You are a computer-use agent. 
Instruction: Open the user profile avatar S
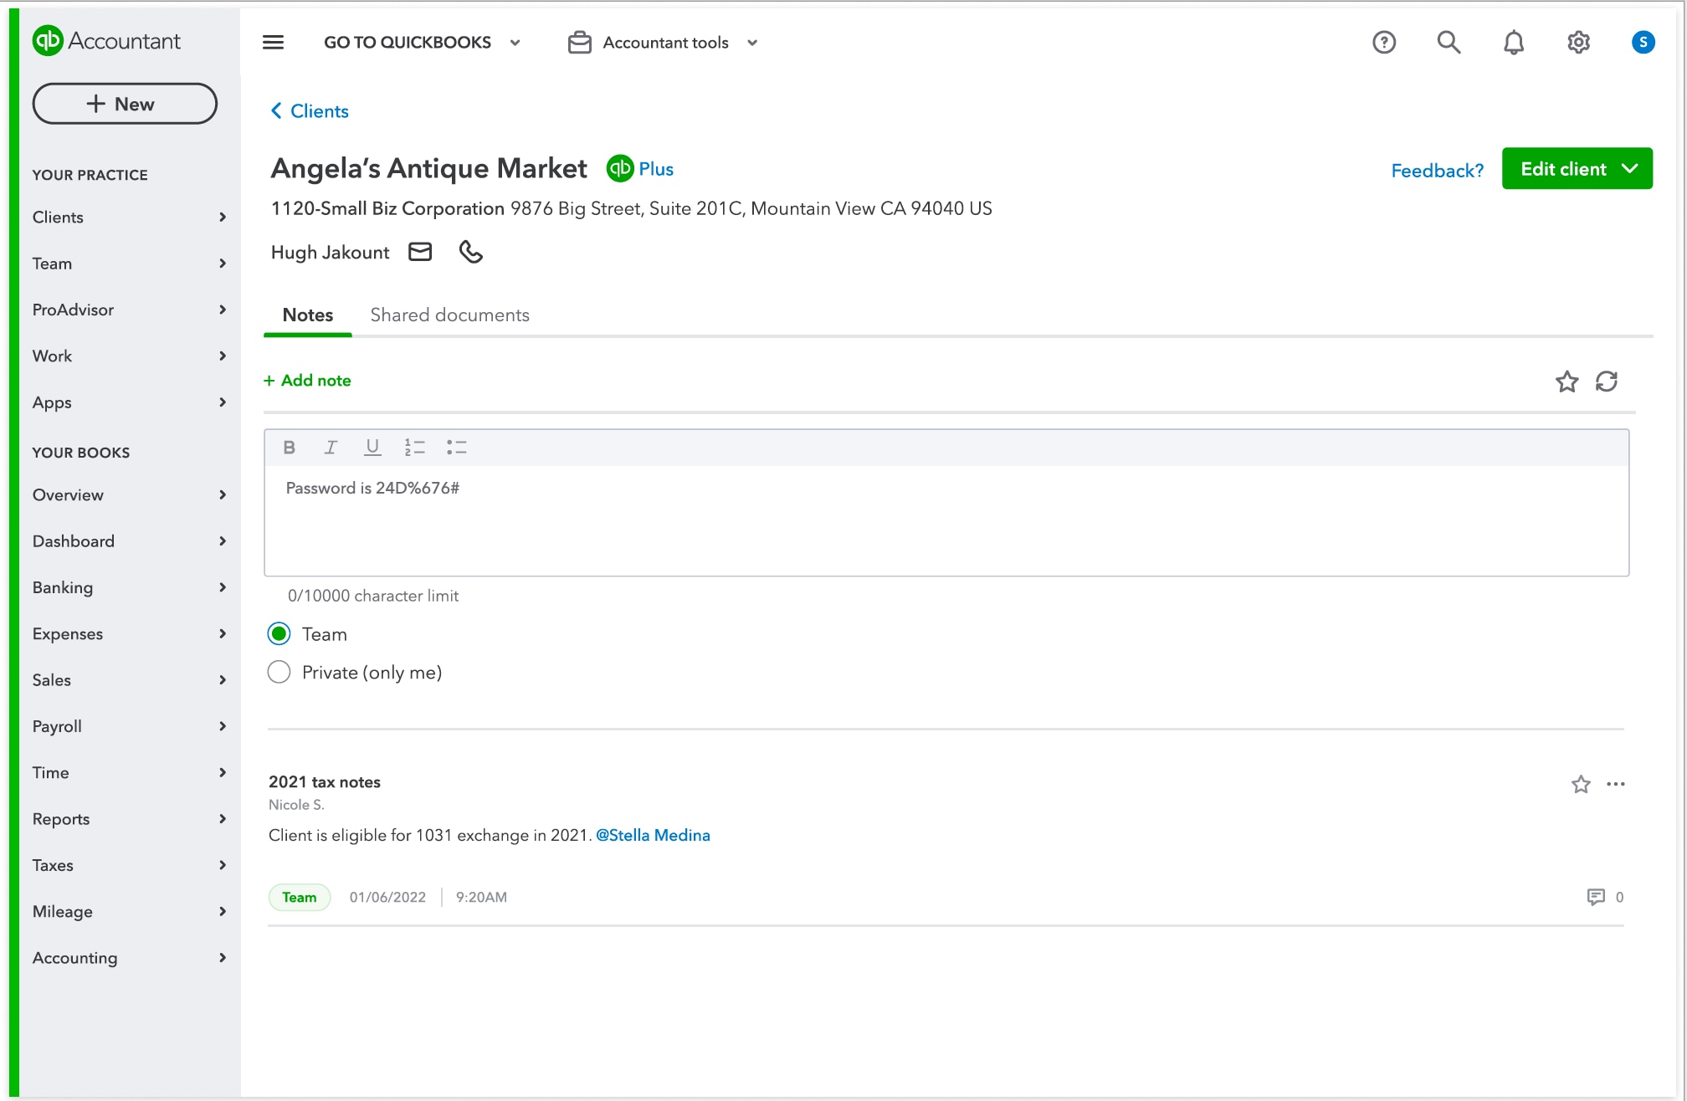(1643, 42)
